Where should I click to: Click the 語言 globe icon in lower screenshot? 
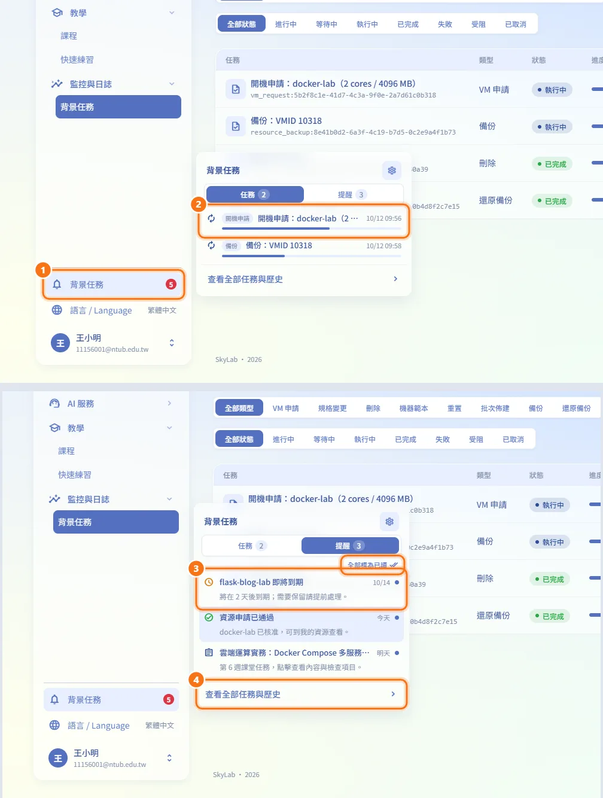(54, 725)
